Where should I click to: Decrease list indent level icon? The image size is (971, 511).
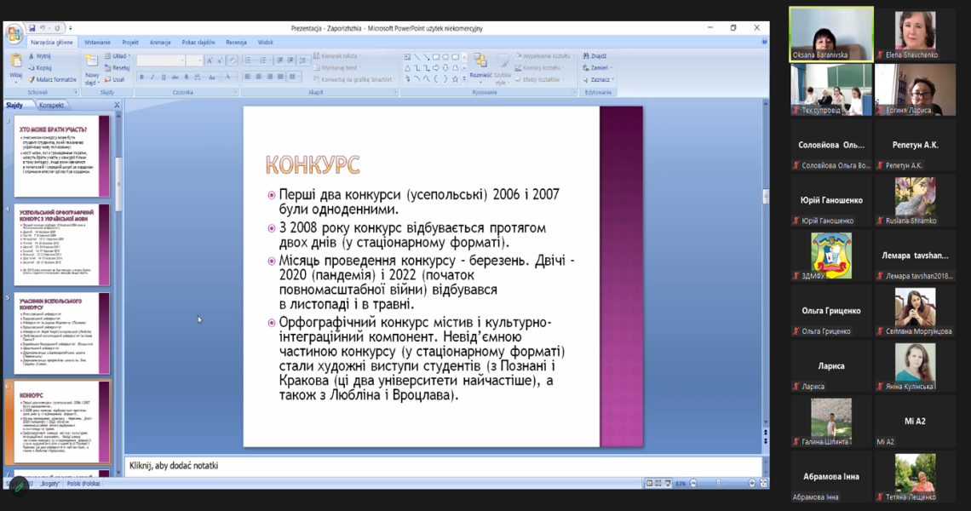tap(280, 60)
